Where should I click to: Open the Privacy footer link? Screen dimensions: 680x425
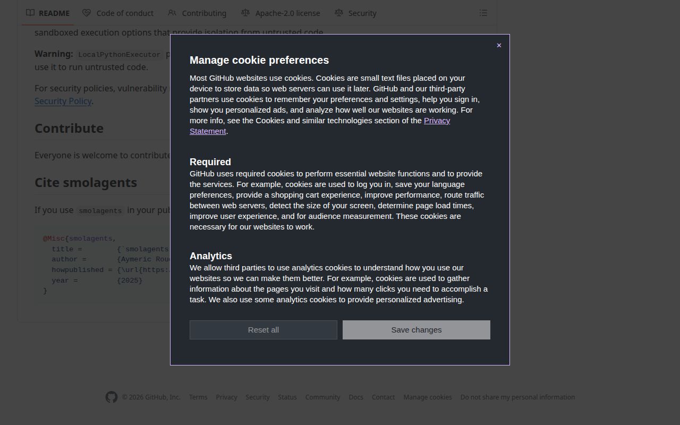click(x=226, y=397)
